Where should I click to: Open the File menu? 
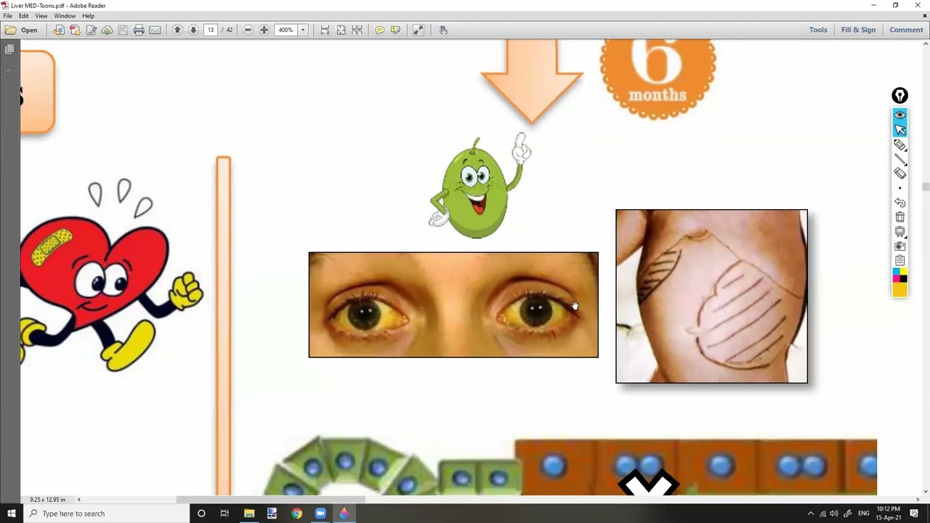[7, 16]
